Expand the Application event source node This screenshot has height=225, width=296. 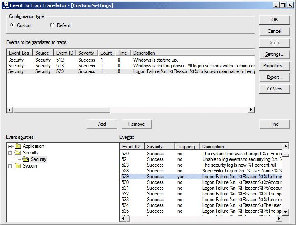coord(10,146)
